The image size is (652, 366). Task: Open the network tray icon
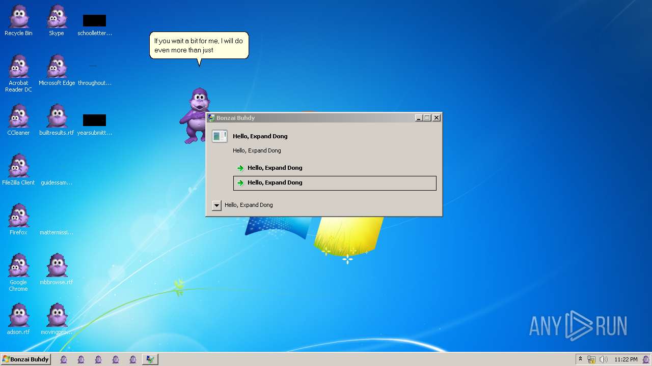[591, 359]
